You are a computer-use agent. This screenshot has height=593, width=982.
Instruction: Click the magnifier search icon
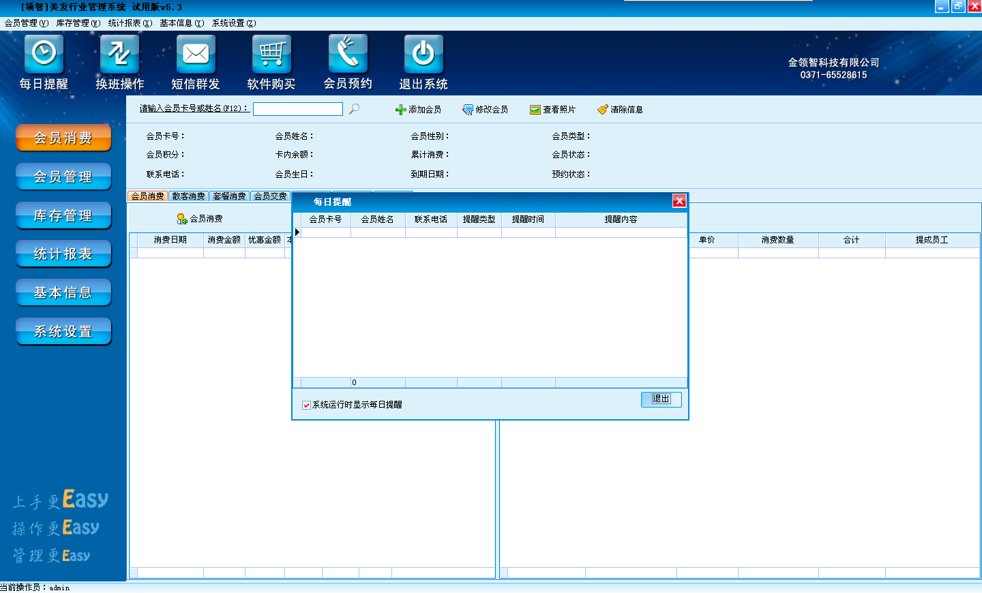[354, 109]
